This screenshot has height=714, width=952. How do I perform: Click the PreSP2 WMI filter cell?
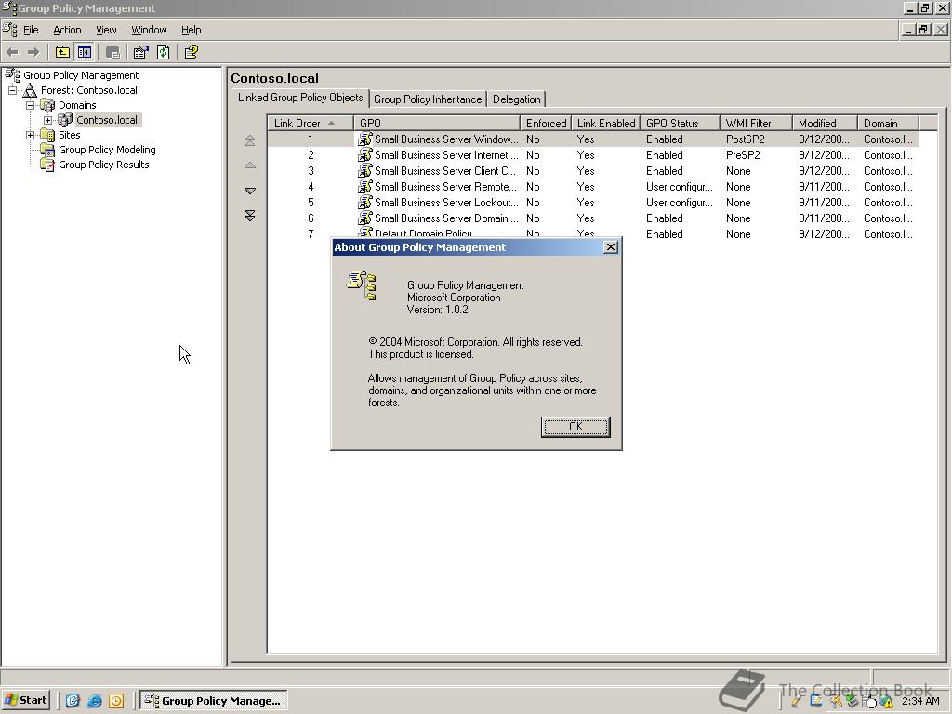point(743,155)
